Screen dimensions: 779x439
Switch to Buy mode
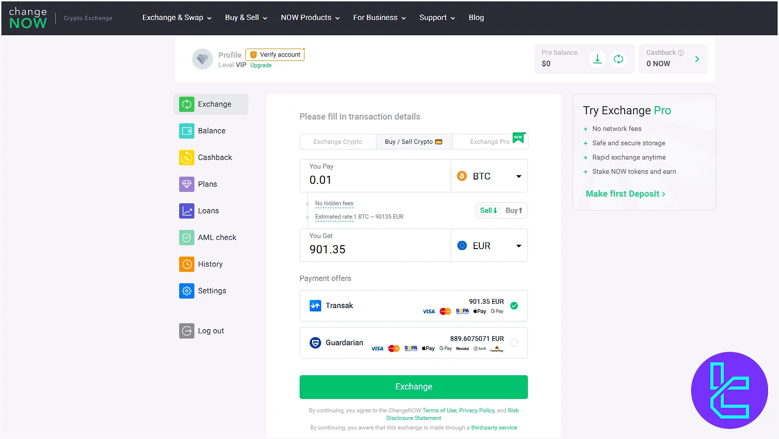(x=514, y=210)
